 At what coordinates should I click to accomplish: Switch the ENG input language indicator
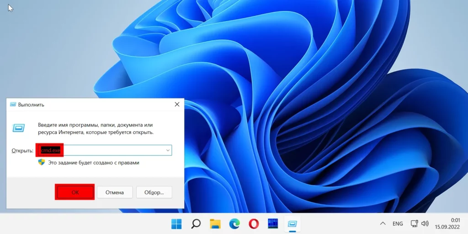pos(398,223)
